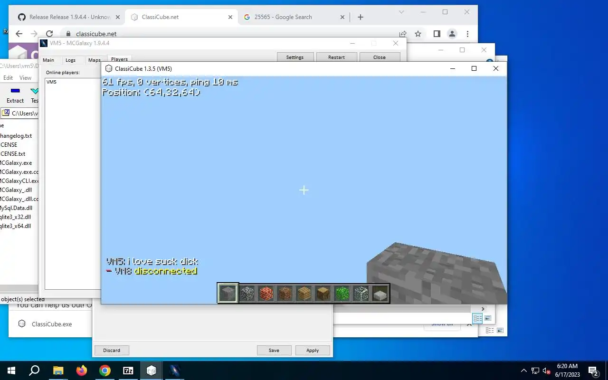This screenshot has height=380, width=608.
Task: Switch to MCGalaxy Logs tab
Action: click(70, 60)
